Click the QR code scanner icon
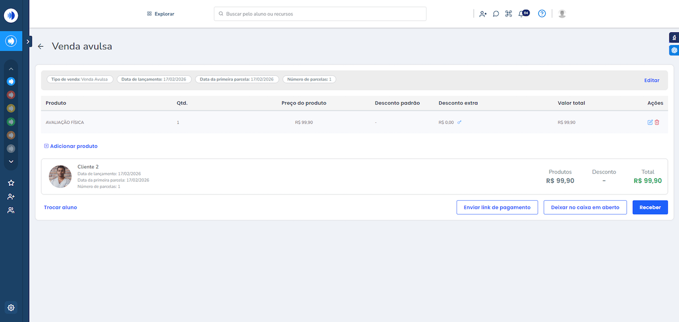Image resolution: width=679 pixels, height=322 pixels. coord(509,14)
